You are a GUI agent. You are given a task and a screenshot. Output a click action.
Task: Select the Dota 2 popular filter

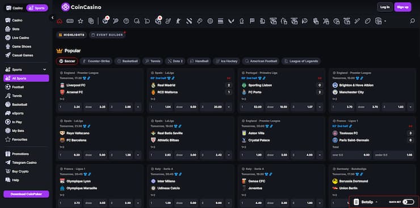coord(175,61)
